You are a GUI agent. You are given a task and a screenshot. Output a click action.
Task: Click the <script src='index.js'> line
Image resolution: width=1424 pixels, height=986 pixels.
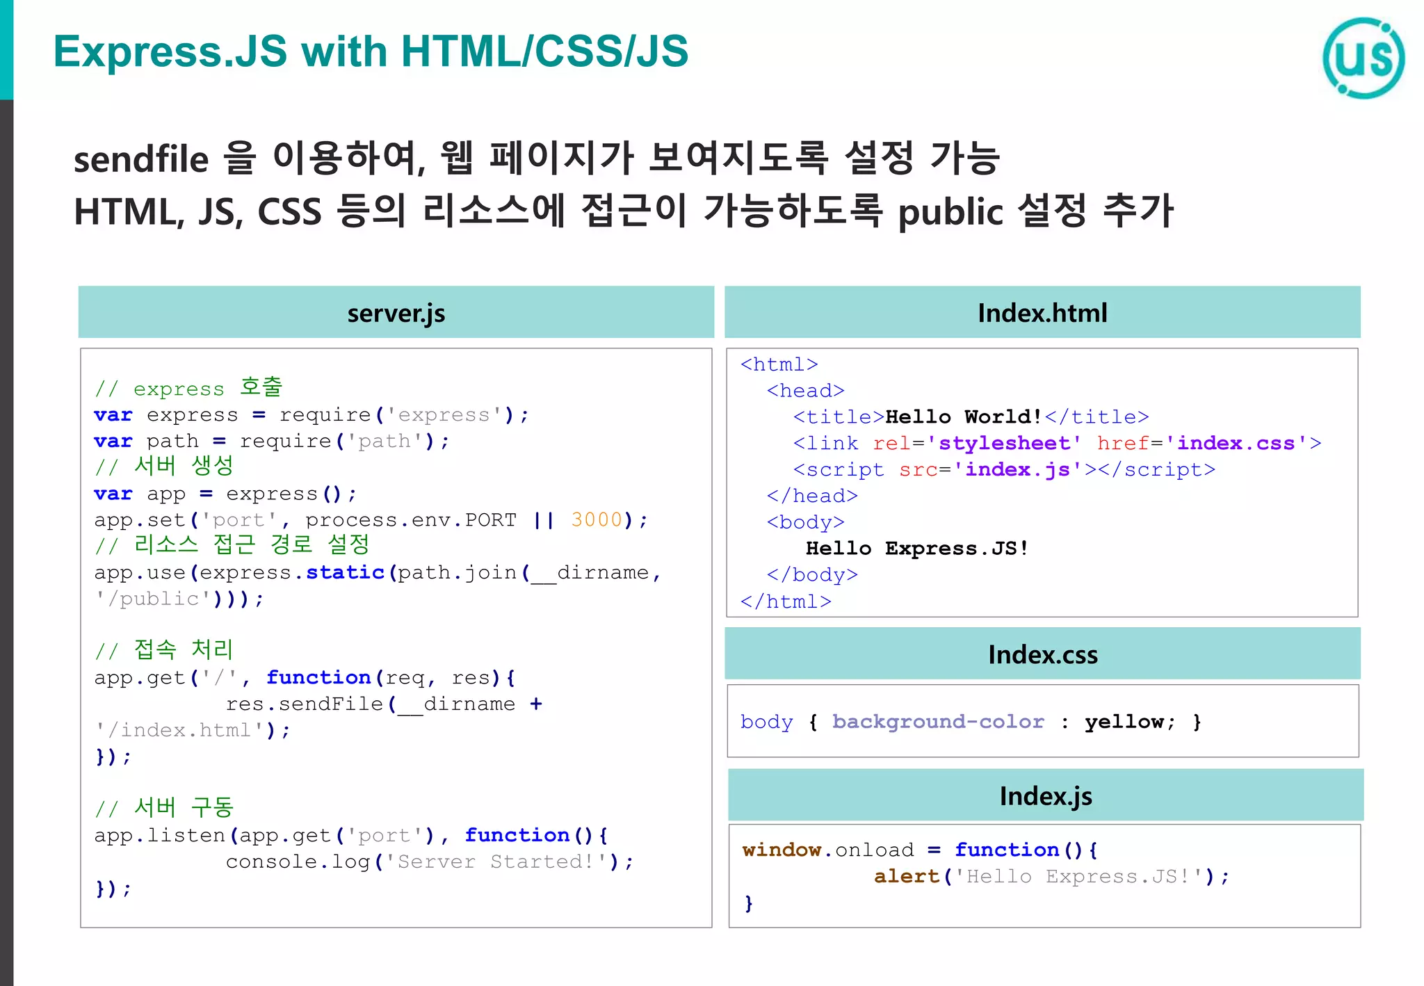click(1004, 470)
